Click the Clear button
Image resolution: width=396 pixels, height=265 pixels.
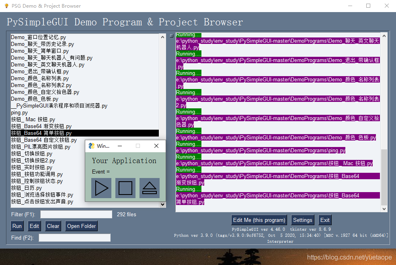click(53, 226)
